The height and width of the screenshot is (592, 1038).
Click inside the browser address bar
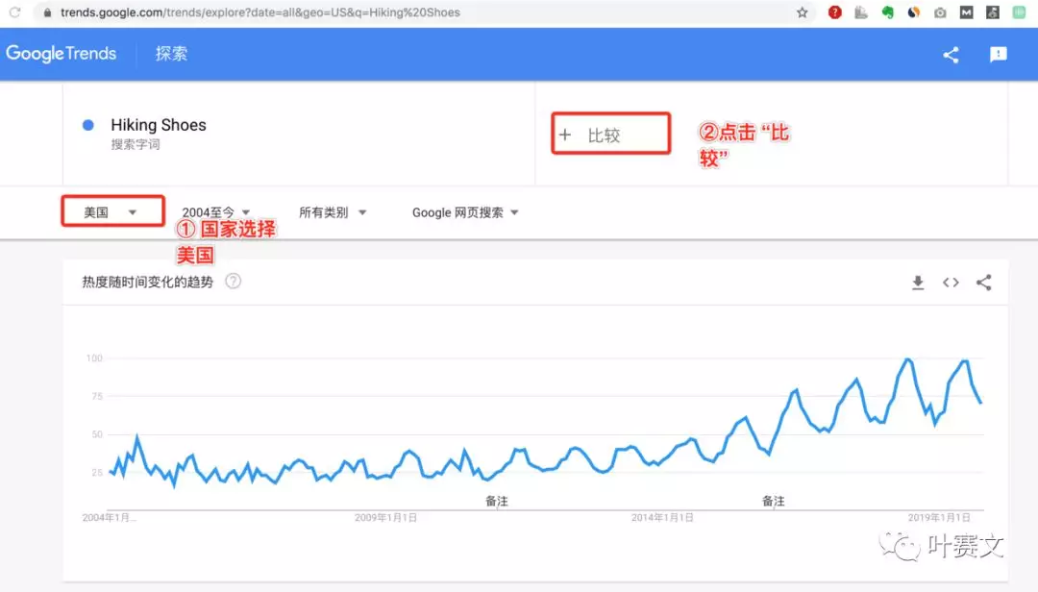[x=288, y=12]
